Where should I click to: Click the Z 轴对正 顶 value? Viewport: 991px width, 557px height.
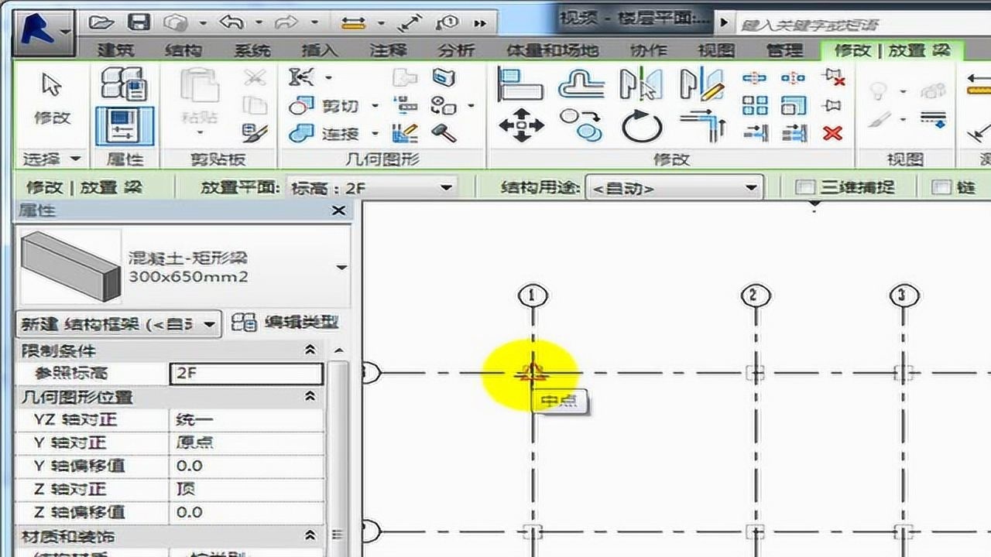[245, 490]
